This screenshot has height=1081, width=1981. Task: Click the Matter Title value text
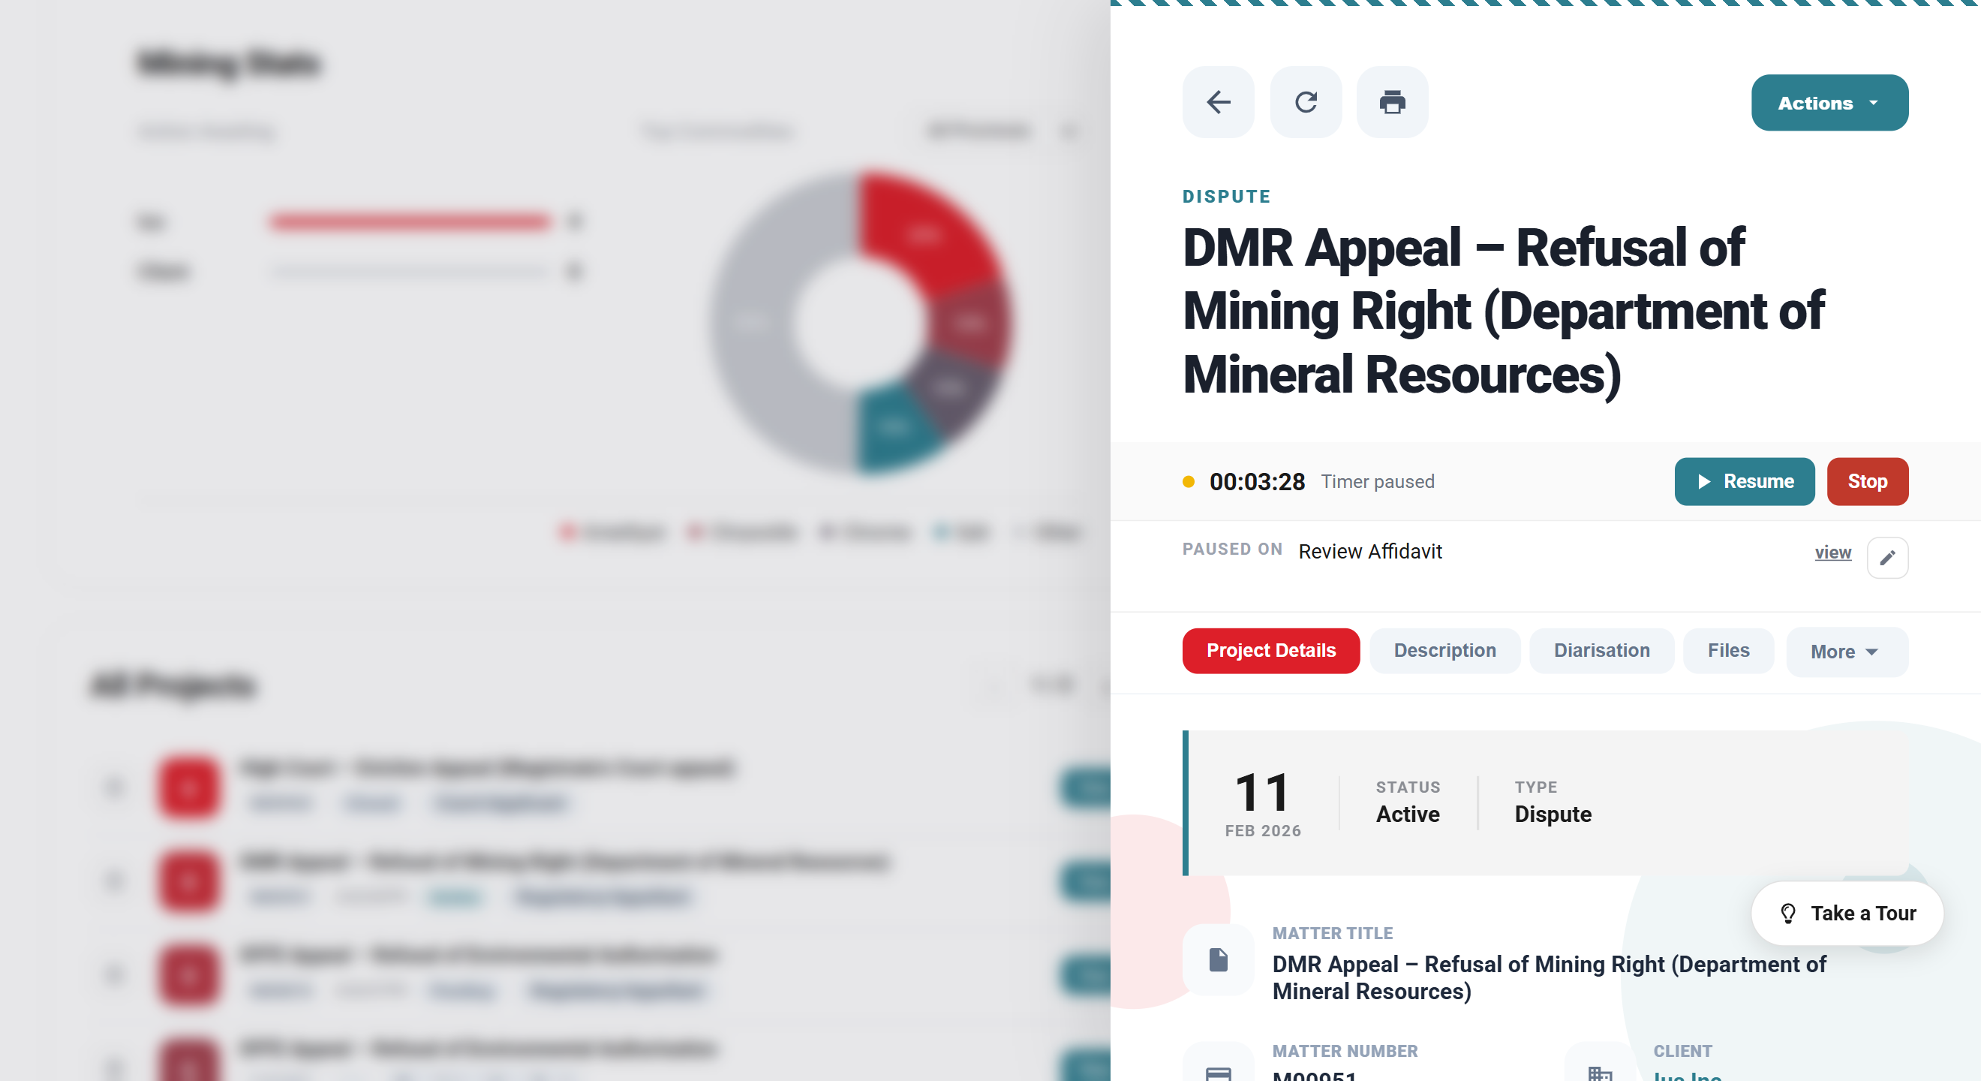pos(1549,978)
